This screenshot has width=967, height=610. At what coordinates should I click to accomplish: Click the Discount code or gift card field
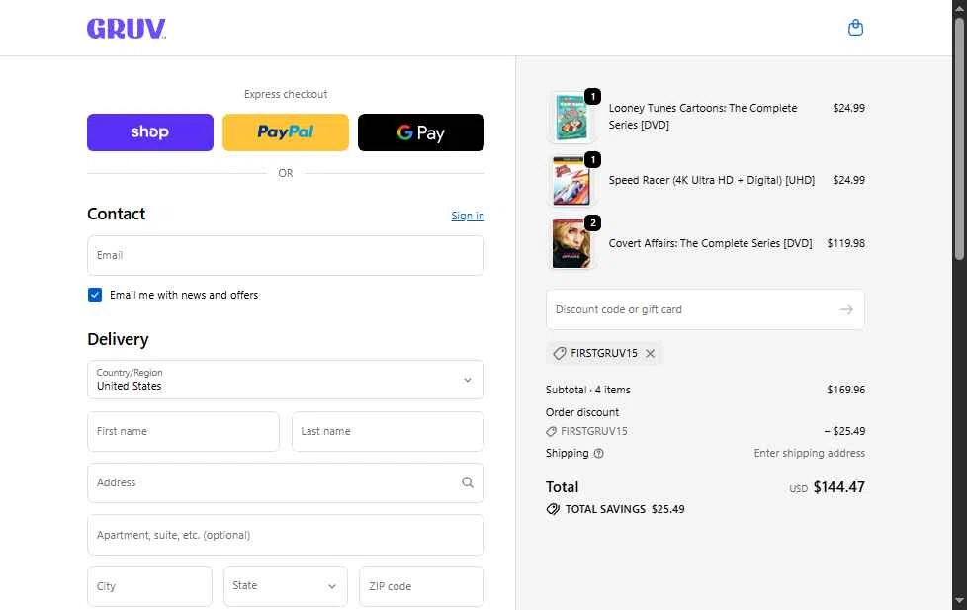click(692, 309)
